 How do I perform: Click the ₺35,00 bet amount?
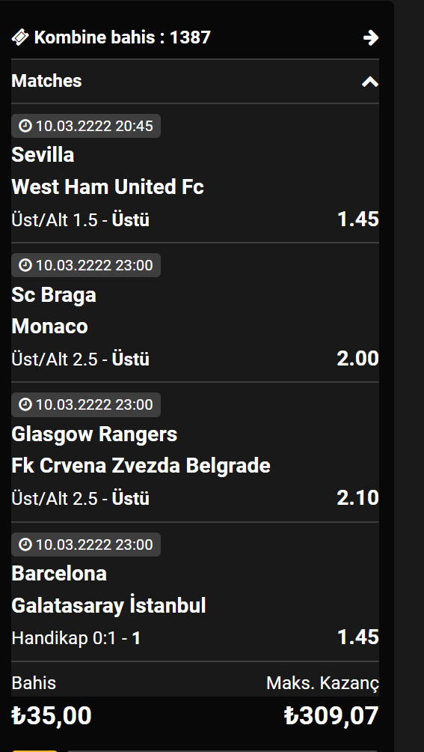52,715
